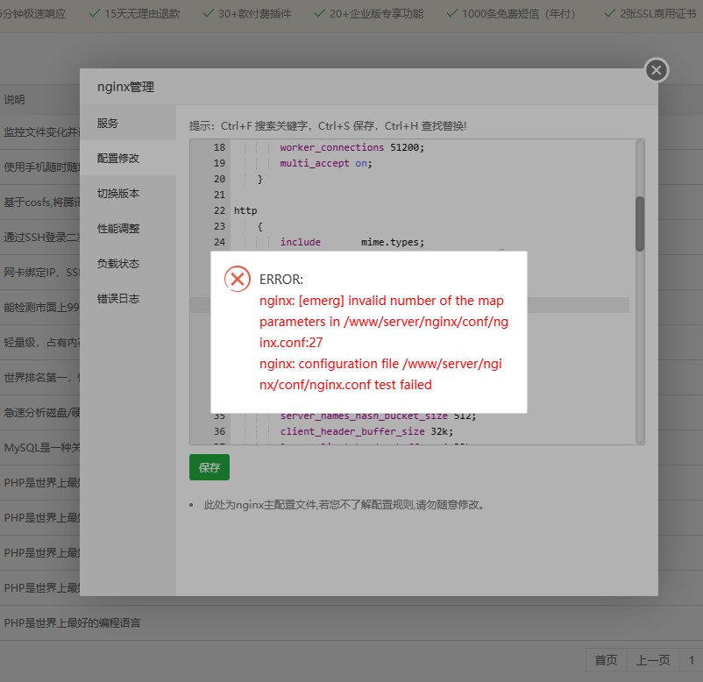
Task: Click the MySQL是一种关 row in the background list
Action: click(x=42, y=447)
